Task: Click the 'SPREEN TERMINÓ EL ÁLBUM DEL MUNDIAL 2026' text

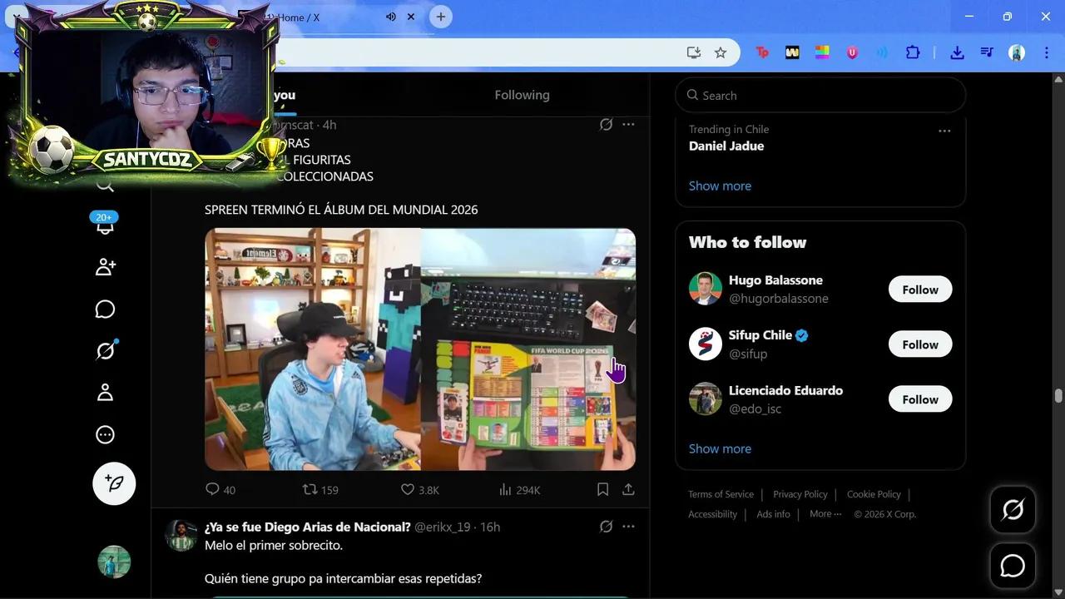Action: 341,210
